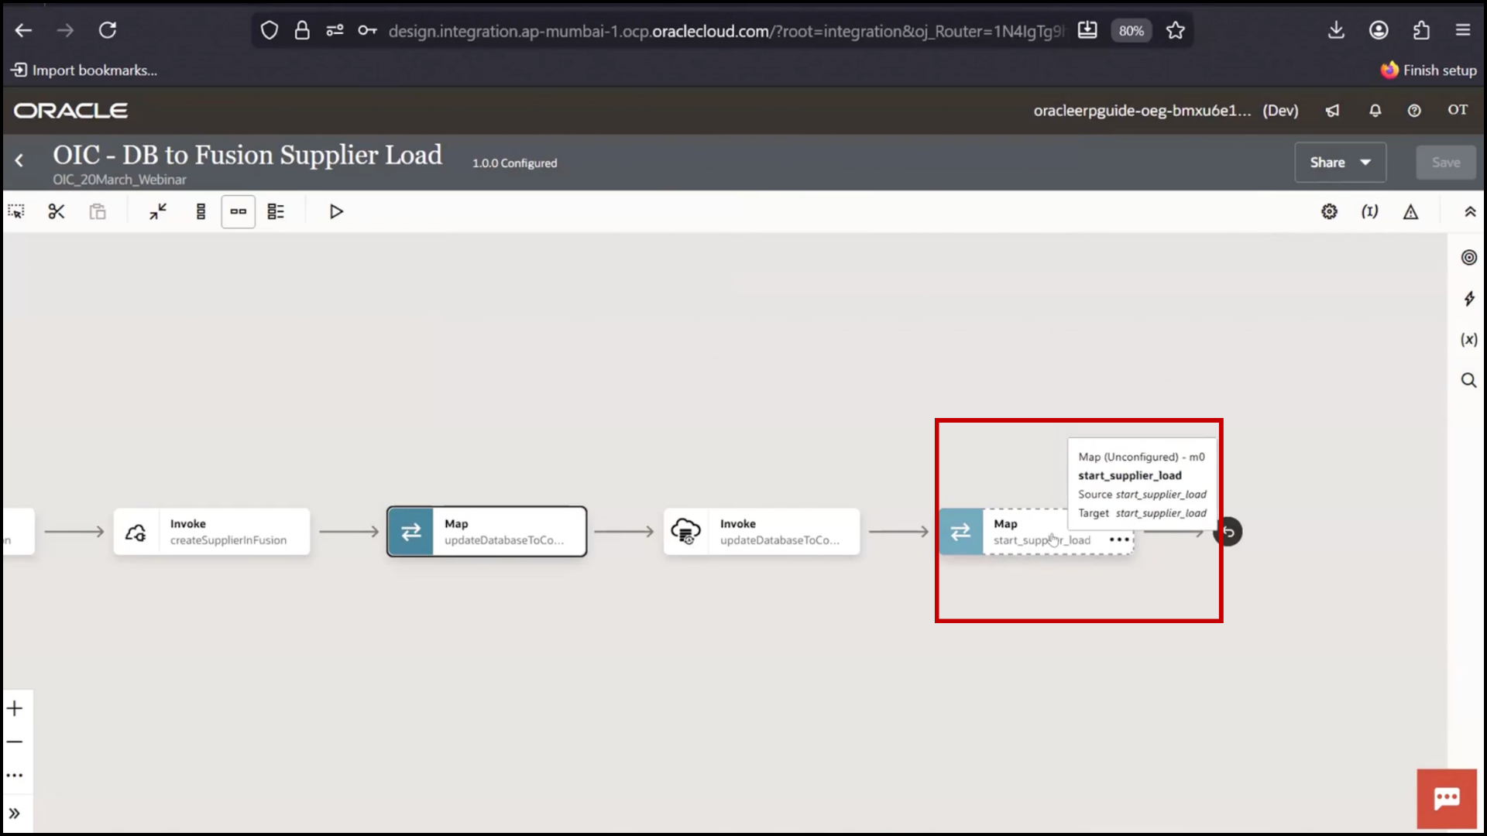
Task: Open the Invokes lightning panel
Action: pyautogui.click(x=1468, y=299)
